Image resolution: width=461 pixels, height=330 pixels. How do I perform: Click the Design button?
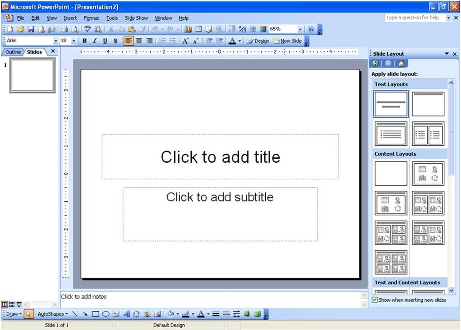click(258, 41)
